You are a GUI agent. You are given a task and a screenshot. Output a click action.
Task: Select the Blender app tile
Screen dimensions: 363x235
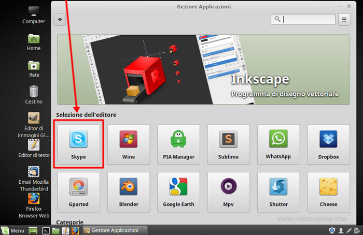(129, 192)
